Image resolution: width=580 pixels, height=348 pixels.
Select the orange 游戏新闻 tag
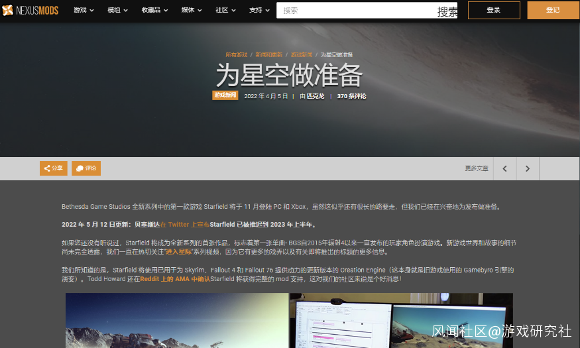click(225, 95)
